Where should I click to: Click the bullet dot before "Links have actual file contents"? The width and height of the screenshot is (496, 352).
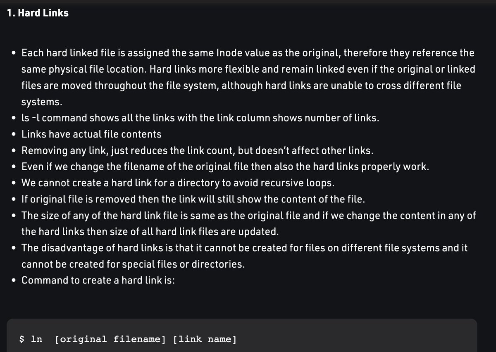click(14, 135)
